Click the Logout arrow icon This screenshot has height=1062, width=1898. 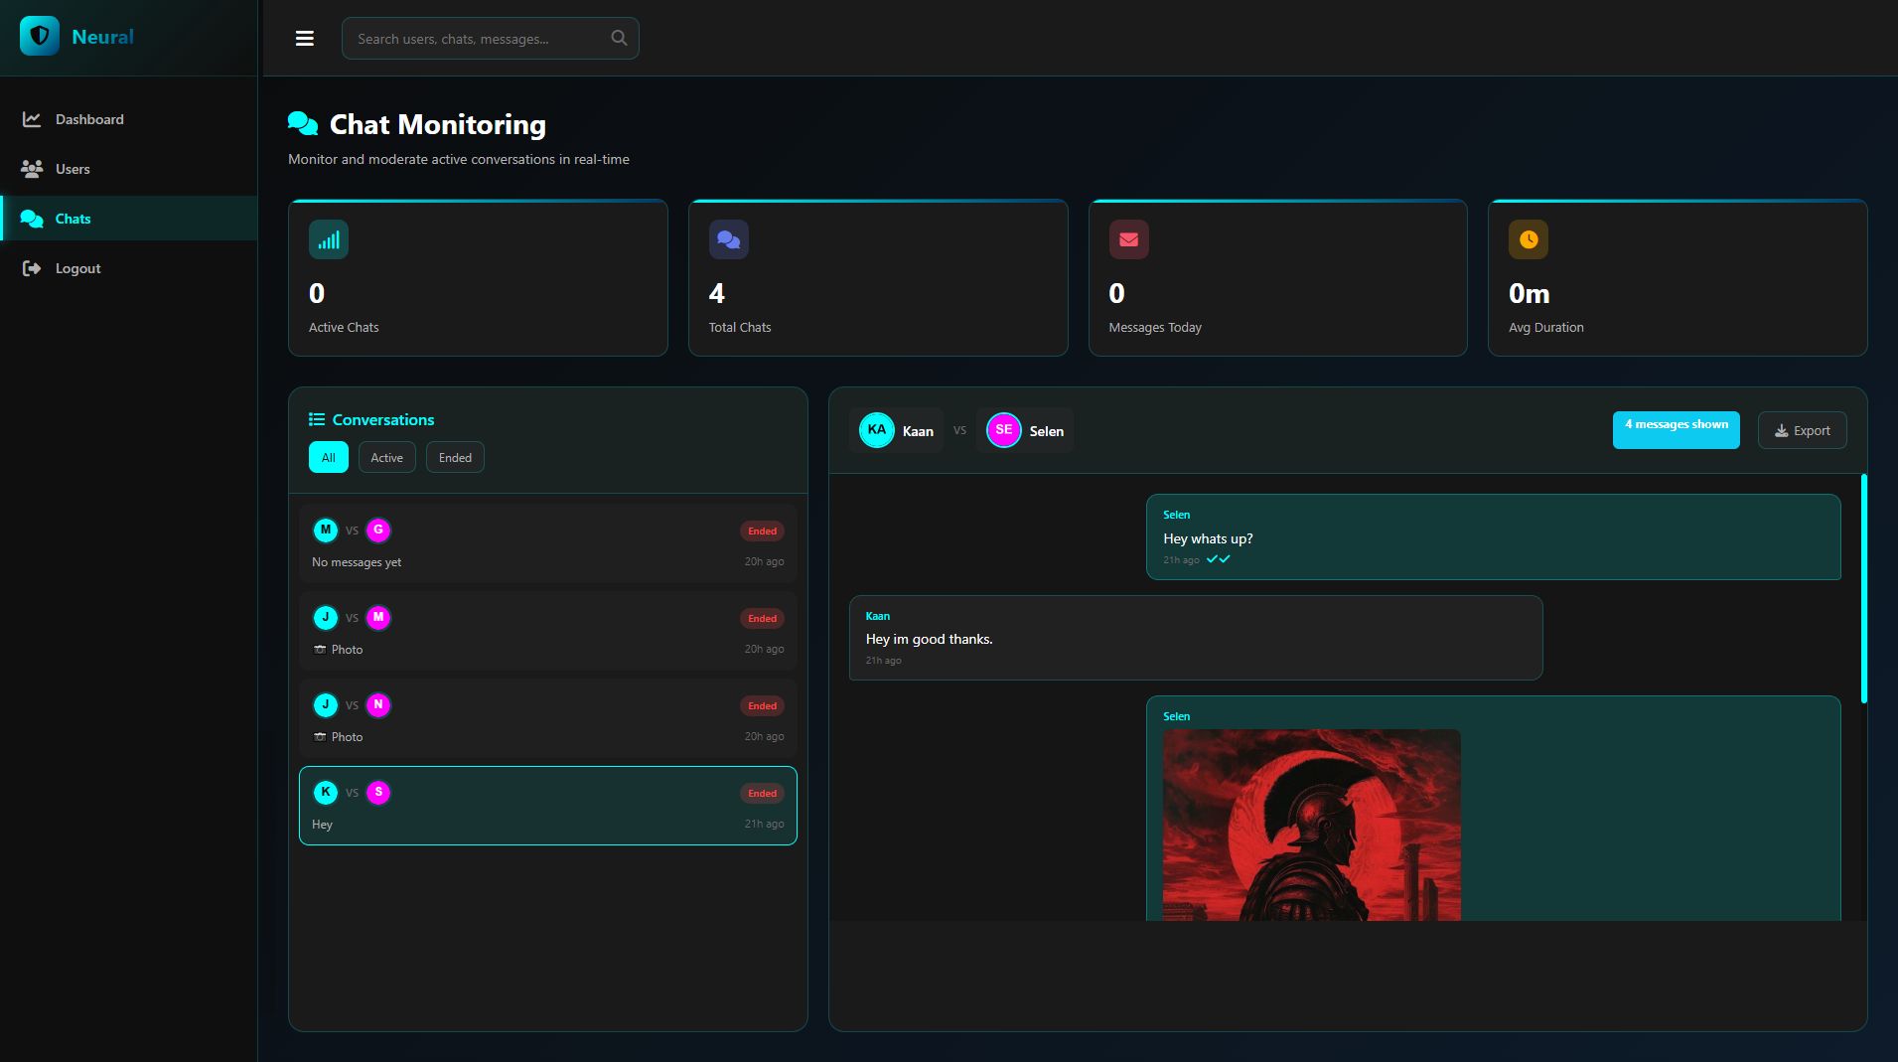click(x=32, y=268)
